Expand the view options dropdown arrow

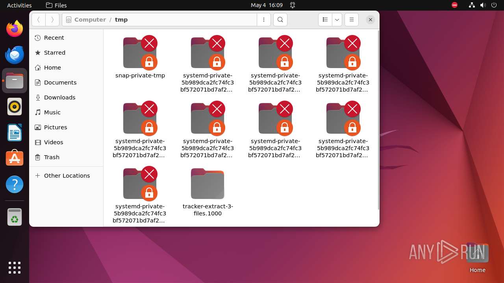pos(337,20)
